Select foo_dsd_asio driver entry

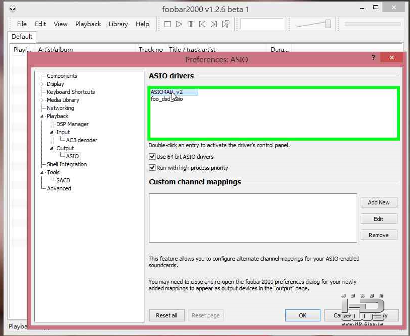pos(167,99)
